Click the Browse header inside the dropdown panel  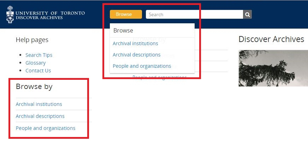pyautogui.click(x=123, y=31)
